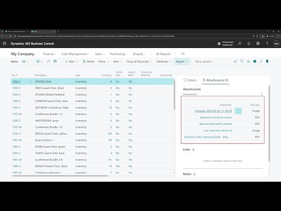Select the TOKYO Guest Chair, blue row

(x=92, y=153)
